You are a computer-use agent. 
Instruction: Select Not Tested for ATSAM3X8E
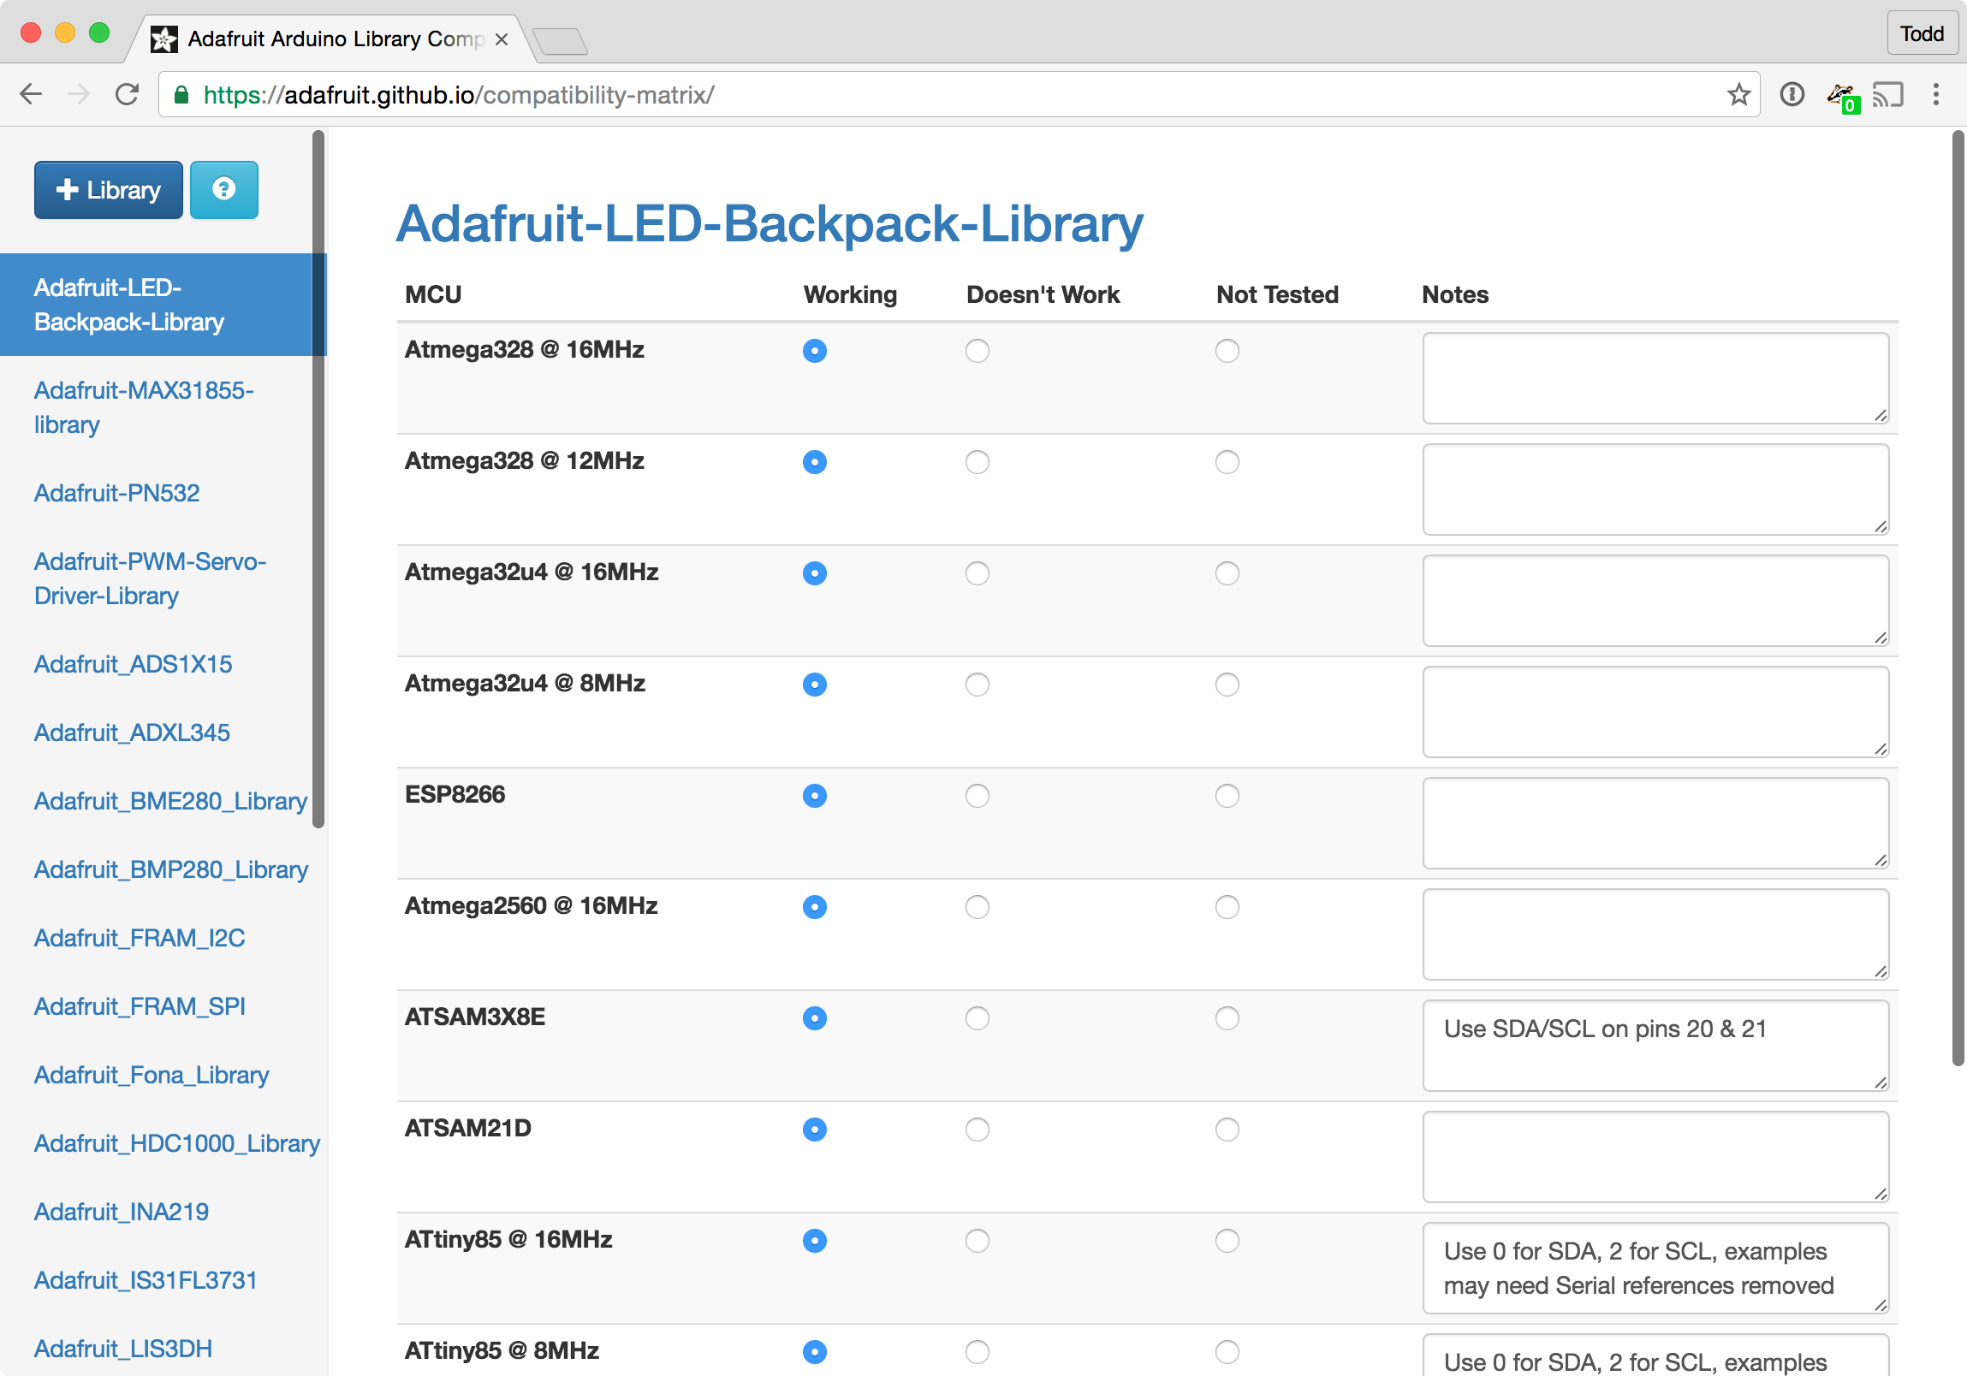1227,1019
